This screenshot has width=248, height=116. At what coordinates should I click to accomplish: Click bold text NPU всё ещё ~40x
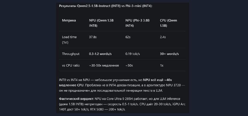pos(157,80)
